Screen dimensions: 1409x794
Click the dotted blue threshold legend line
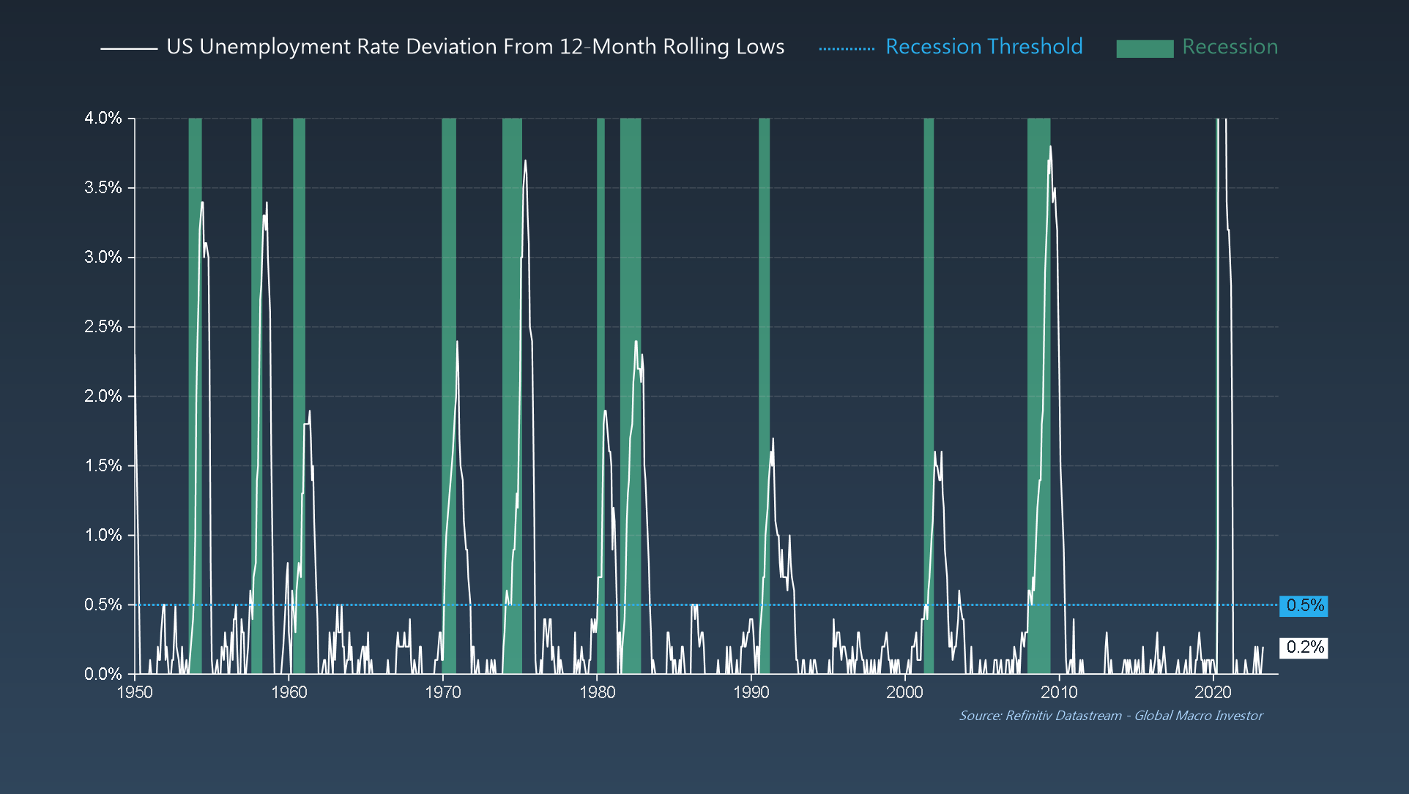coord(847,49)
